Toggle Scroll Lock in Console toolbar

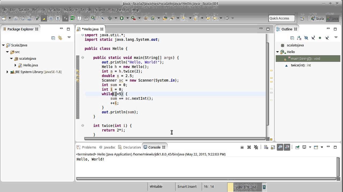[273, 147]
